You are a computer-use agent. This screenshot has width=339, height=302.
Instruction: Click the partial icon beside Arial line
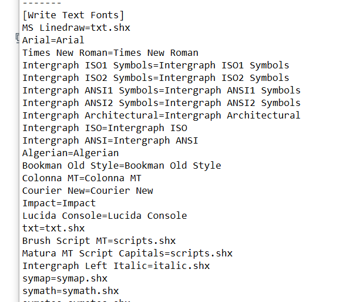coord(18,38)
